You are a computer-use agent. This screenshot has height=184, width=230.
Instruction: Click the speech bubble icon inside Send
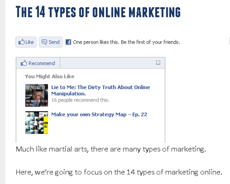pyautogui.click(x=44, y=42)
